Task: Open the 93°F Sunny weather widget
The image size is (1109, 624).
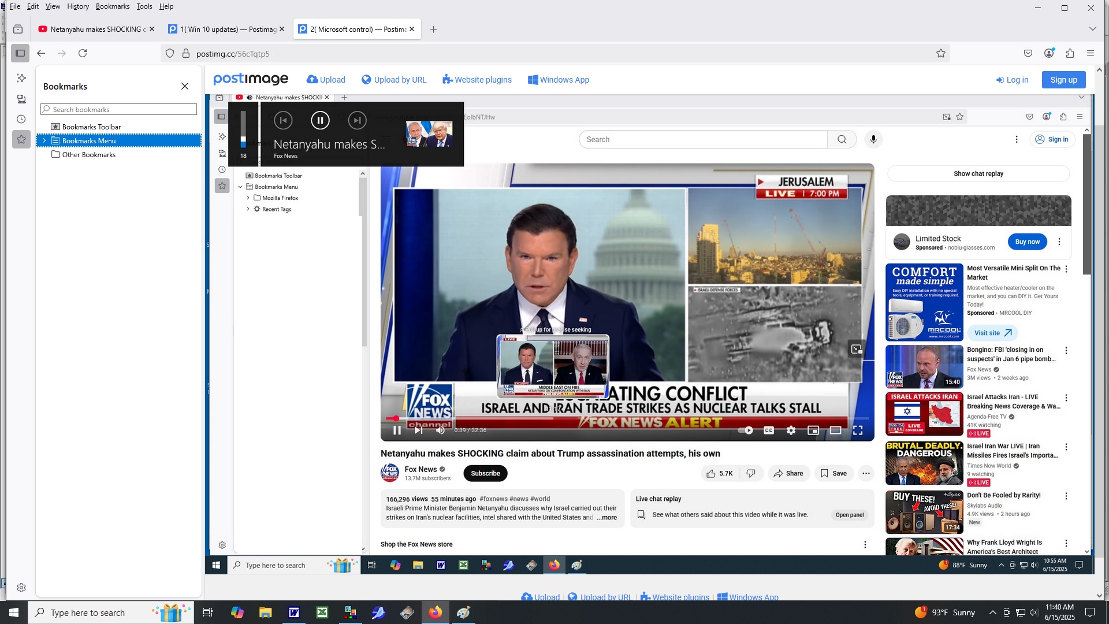Action: tap(945, 612)
